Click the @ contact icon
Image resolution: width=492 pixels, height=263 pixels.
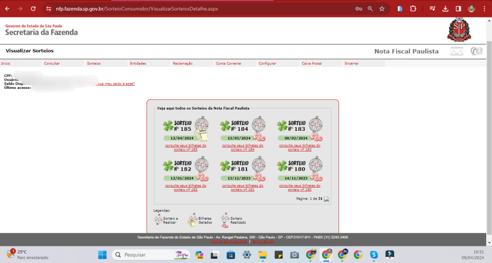click(x=476, y=51)
